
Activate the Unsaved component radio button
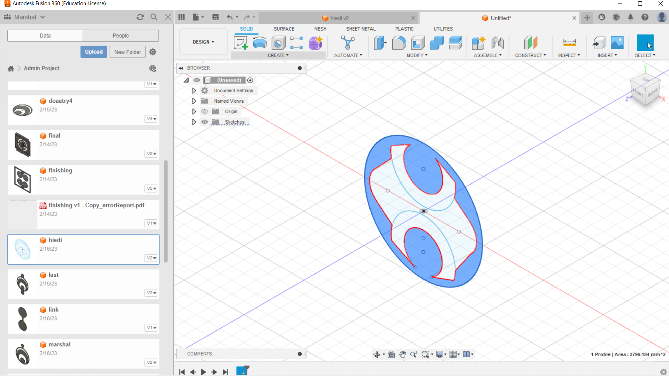click(250, 80)
